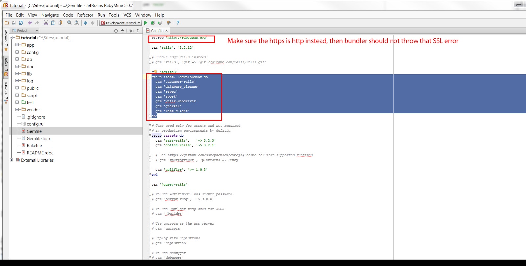The height and width of the screenshot is (266, 526).
Task: Run the app with the green play icon
Action: coord(146,23)
